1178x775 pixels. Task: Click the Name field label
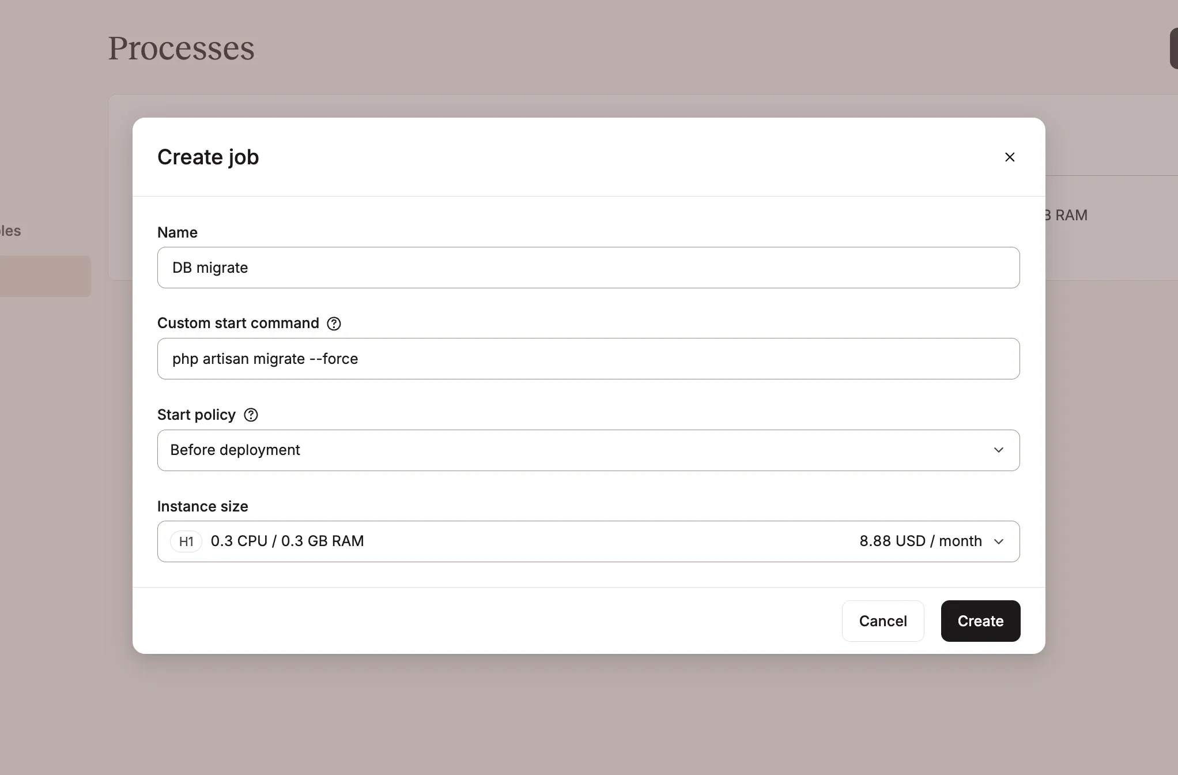click(178, 232)
